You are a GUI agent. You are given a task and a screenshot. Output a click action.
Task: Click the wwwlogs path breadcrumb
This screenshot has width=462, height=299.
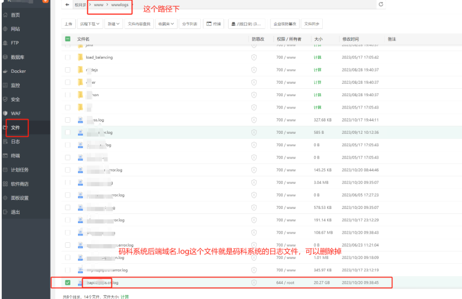point(120,4)
